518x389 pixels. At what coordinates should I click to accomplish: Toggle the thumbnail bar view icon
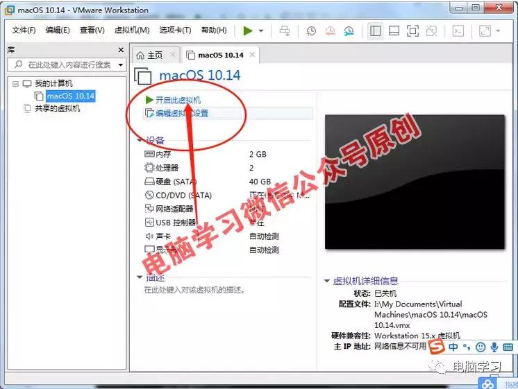coord(394,31)
